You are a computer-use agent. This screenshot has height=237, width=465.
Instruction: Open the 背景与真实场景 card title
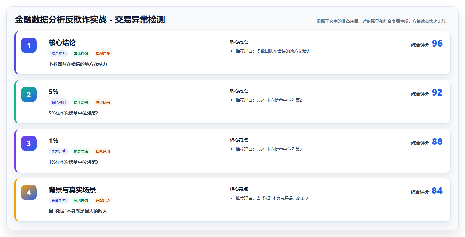(72, 190)
